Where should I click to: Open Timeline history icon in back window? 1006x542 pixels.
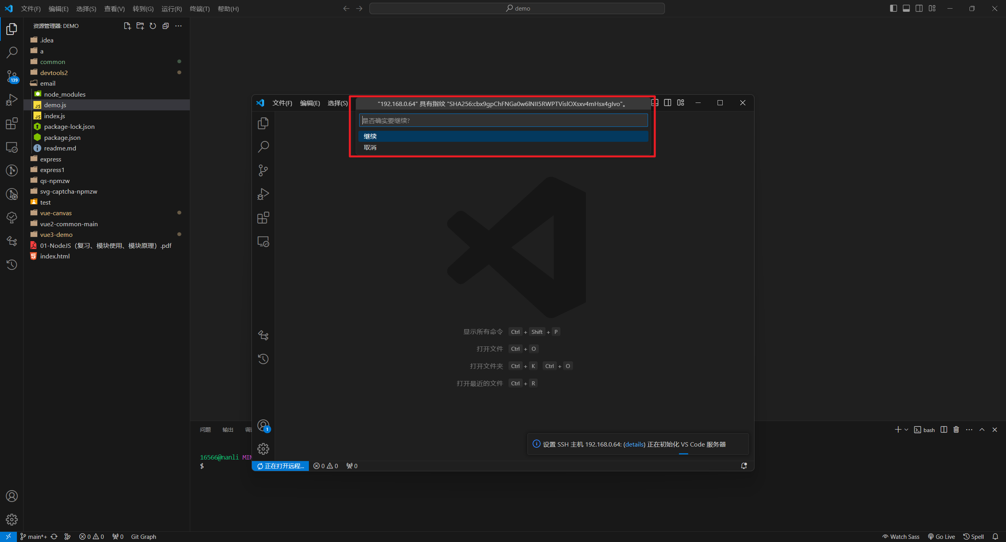point(12,265)
